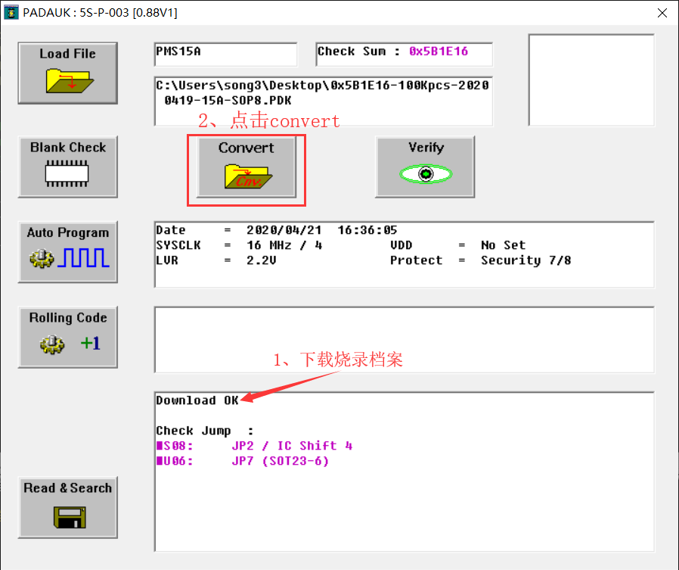Click the Load File folder icon

point(68,80)
